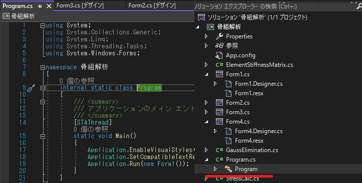Click the Solution Explorer search magnifier icon
The width and height of the screenshot is (362, 183).
(x=359, y=6)
